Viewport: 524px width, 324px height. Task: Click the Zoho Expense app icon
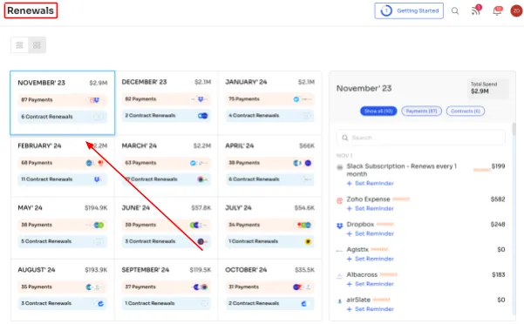(339, 200)
